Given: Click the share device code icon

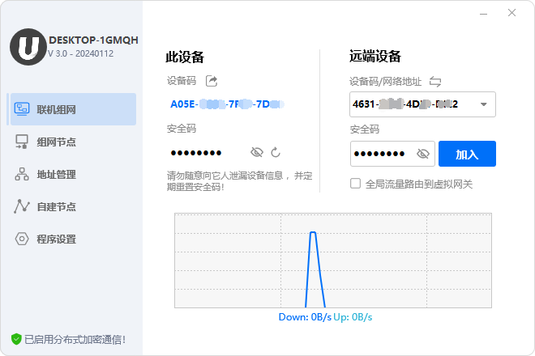Looking at the screenshot, I should (x=212, y=81).
